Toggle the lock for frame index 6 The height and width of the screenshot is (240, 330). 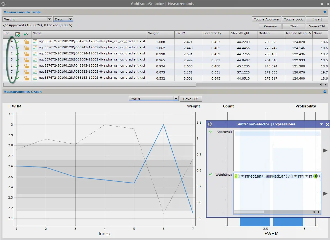pyautogui.click(x=26, y=78)
